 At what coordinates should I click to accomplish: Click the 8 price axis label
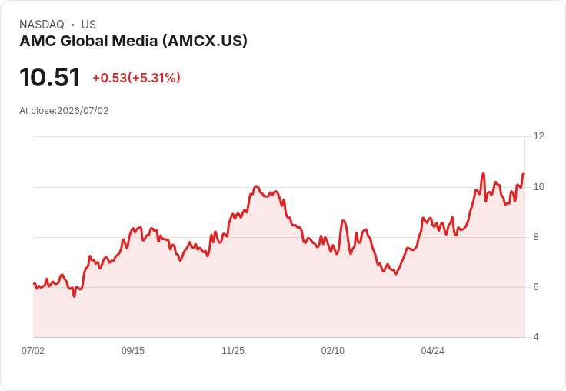coord(536,237)
